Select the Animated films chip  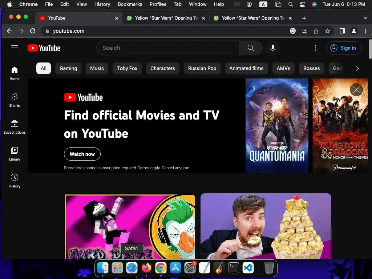(247, 68)
